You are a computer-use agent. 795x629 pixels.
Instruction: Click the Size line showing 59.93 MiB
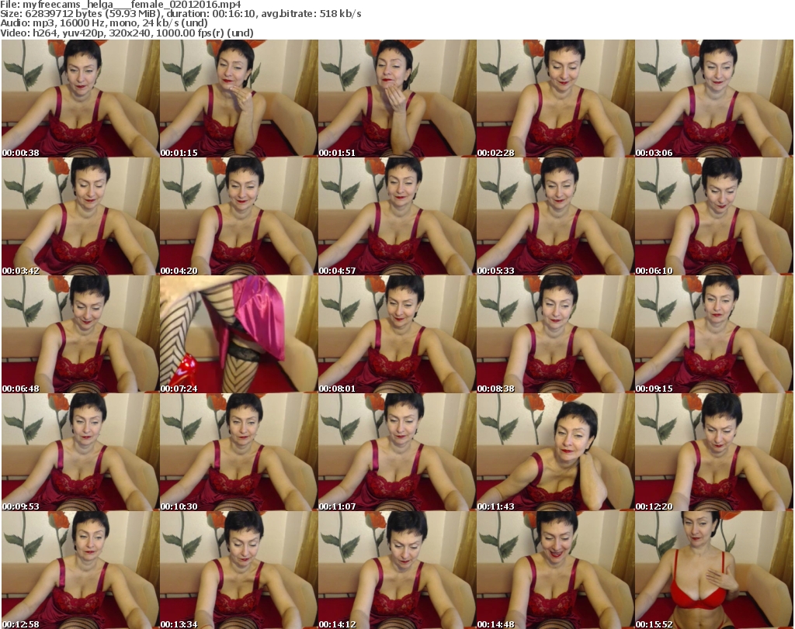pos(180,14)
